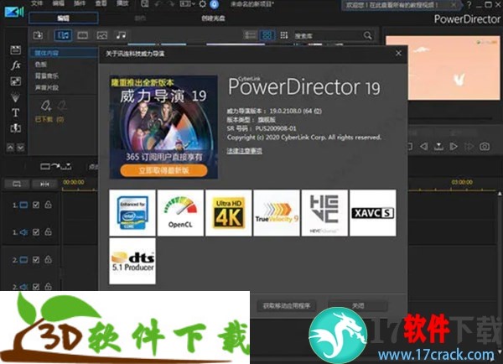Viewport: 503px width, 364px height.
Task: Open the 法律注意事项 link
Action: click(x=245, y=150)
